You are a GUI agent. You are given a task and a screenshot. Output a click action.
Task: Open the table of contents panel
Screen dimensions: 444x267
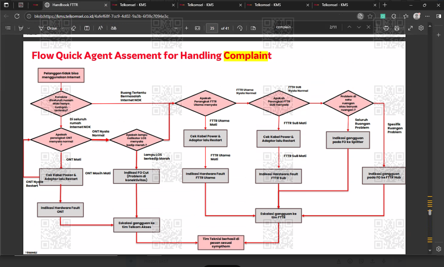pos(8,28)
